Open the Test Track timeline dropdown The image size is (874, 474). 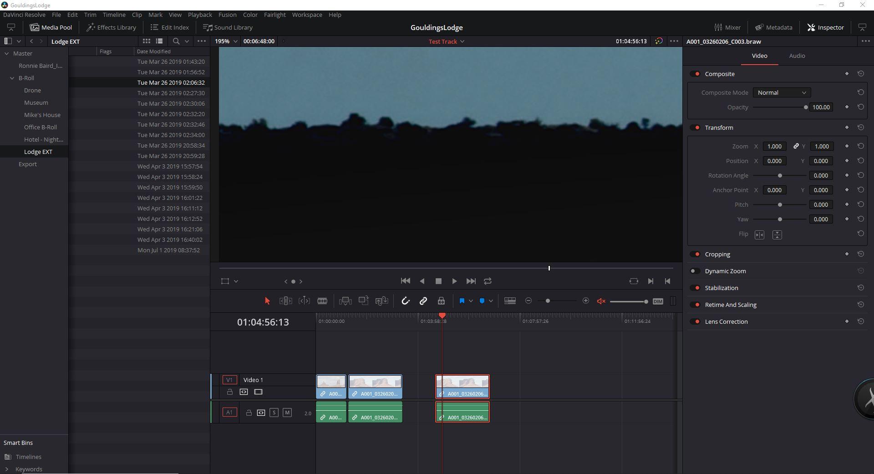click(x=446, y=41)
